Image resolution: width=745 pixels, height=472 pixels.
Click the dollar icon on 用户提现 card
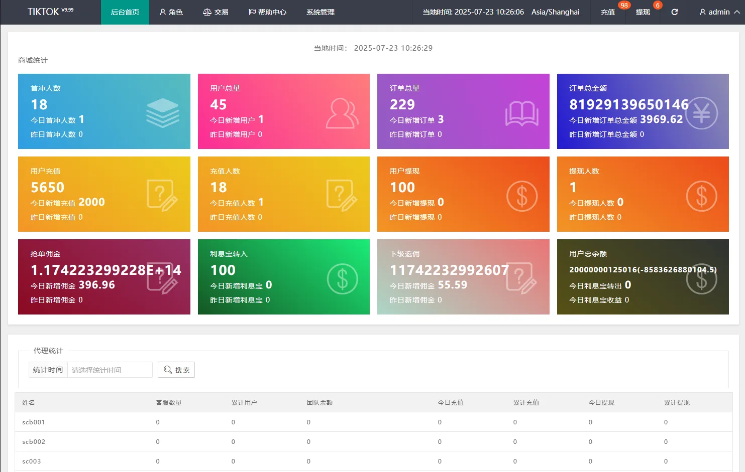(x=521, y=196)
